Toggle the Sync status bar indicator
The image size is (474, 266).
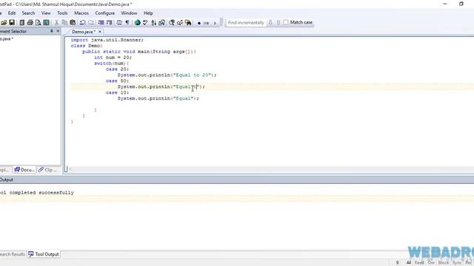(x=457, y=263)
